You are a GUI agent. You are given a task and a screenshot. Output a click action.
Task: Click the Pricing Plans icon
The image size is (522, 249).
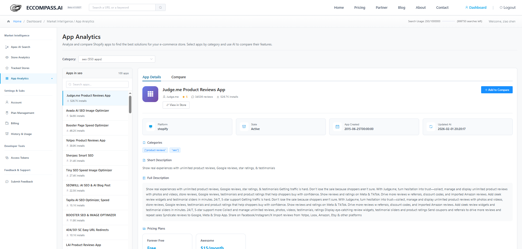pos(144,229)
